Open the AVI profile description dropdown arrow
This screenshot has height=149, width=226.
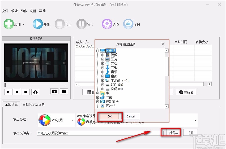[x=195, y=121]
